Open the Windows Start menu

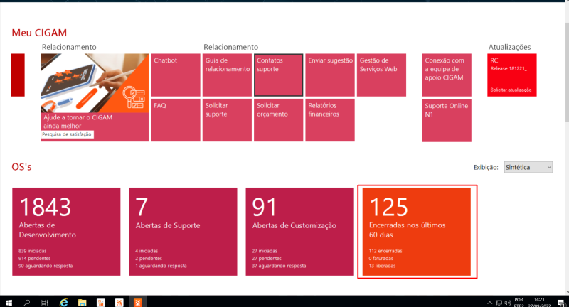9,302
